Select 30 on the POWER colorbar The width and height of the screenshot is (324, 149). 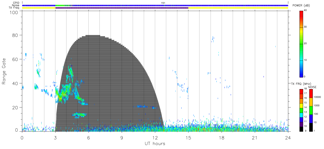(x=305, y=27)
